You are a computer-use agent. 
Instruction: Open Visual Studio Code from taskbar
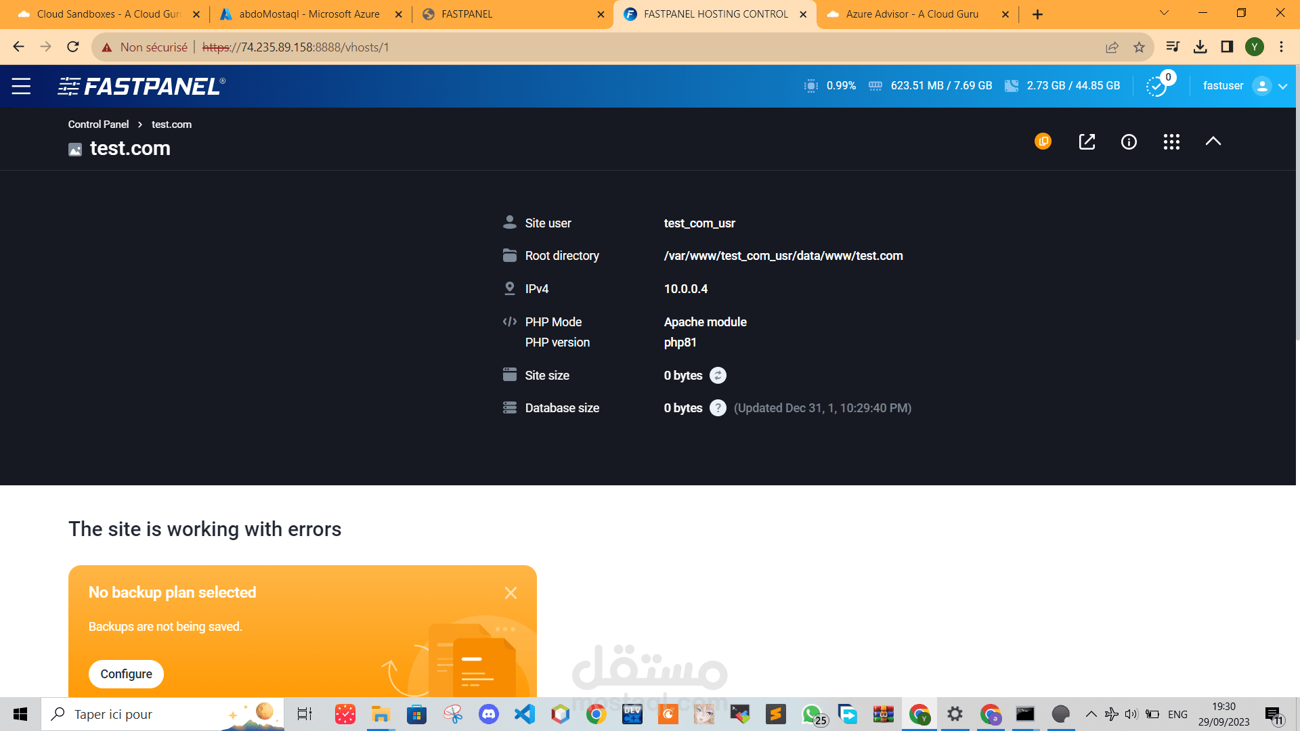point(524,714)
